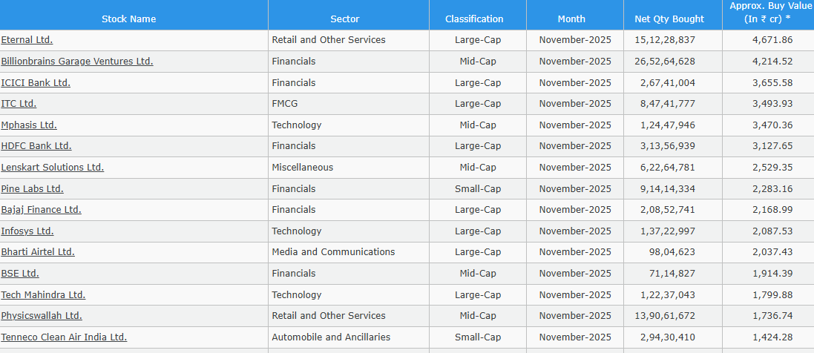The image size is (814, 353).
Task: Click Billionbrains Garage Ventures Ltd. link
Action: tap(77, 62)
